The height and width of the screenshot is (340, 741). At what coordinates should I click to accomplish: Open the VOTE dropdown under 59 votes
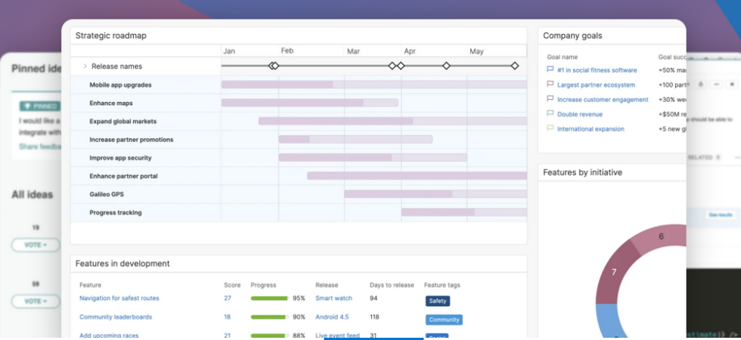35,301
